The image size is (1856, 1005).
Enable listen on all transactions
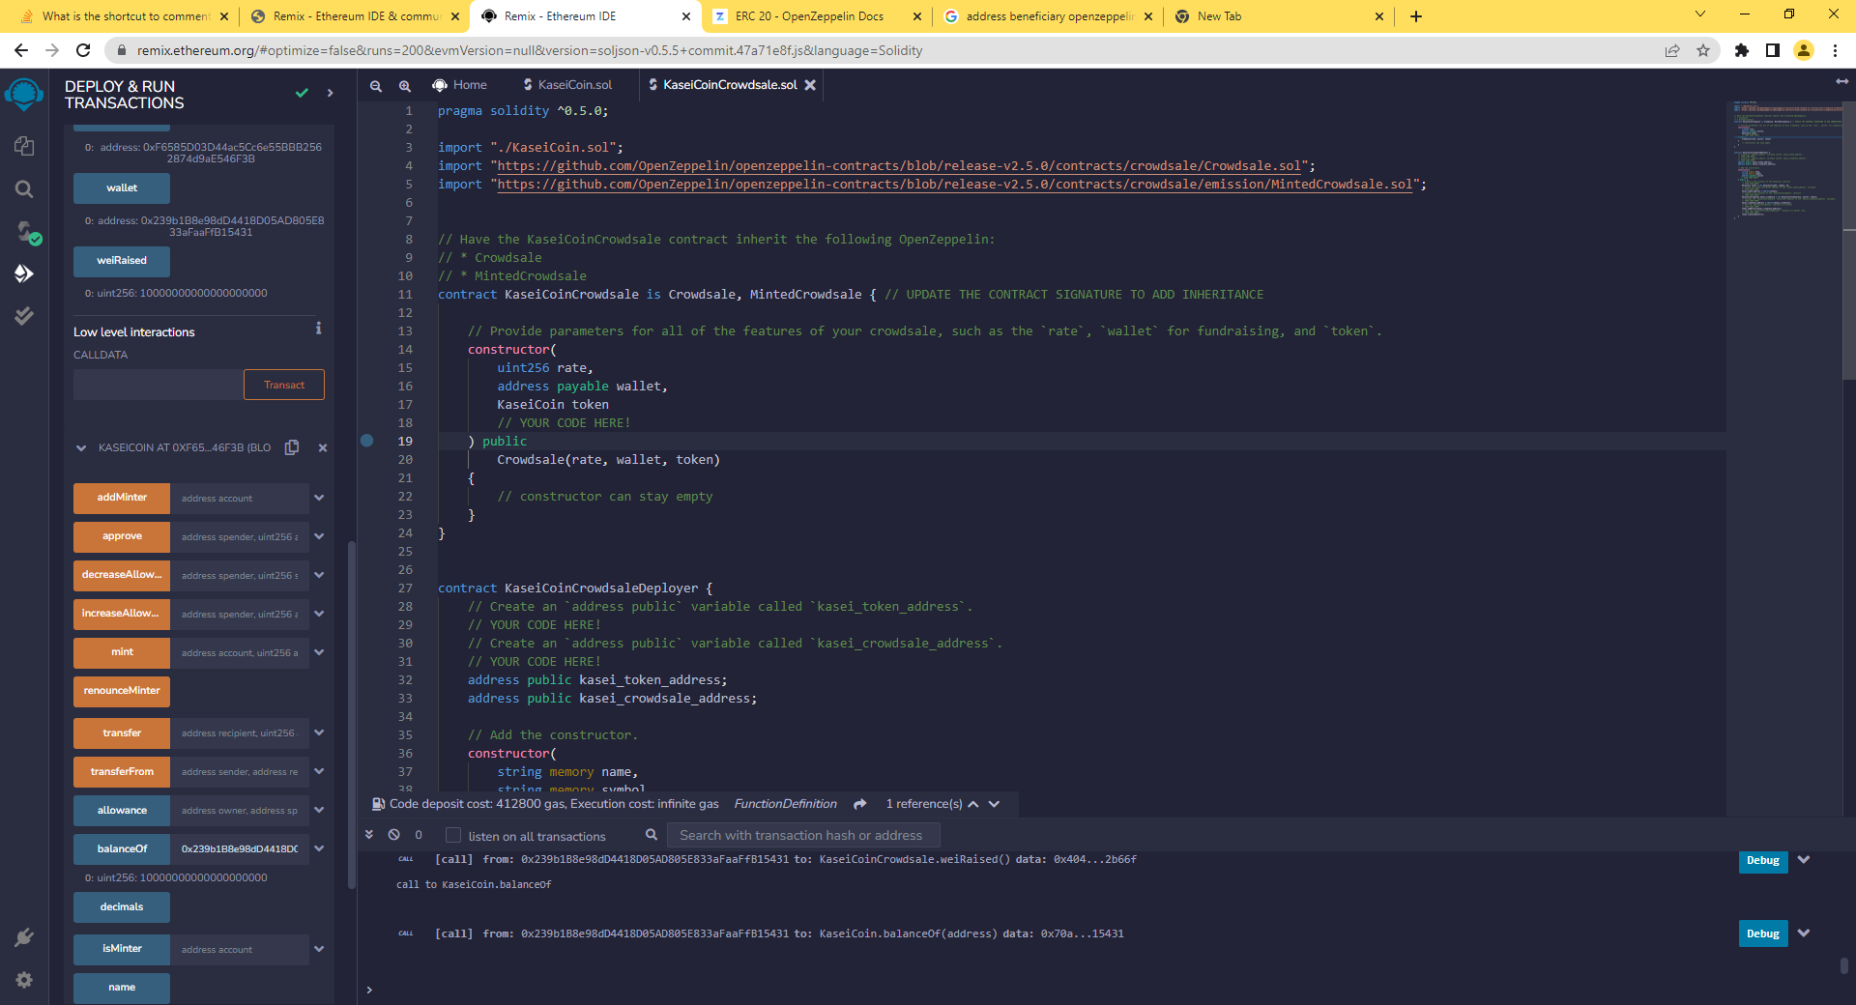pyautogui.click(x=451, y=836)
